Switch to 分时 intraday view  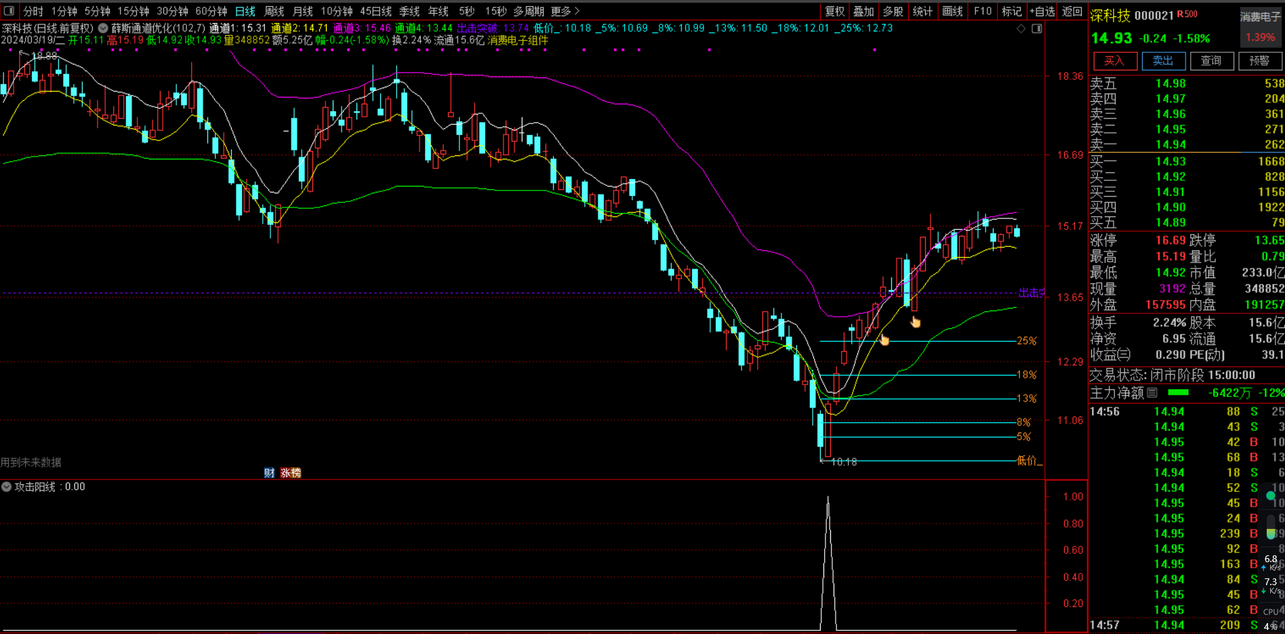tap(33, 11)
